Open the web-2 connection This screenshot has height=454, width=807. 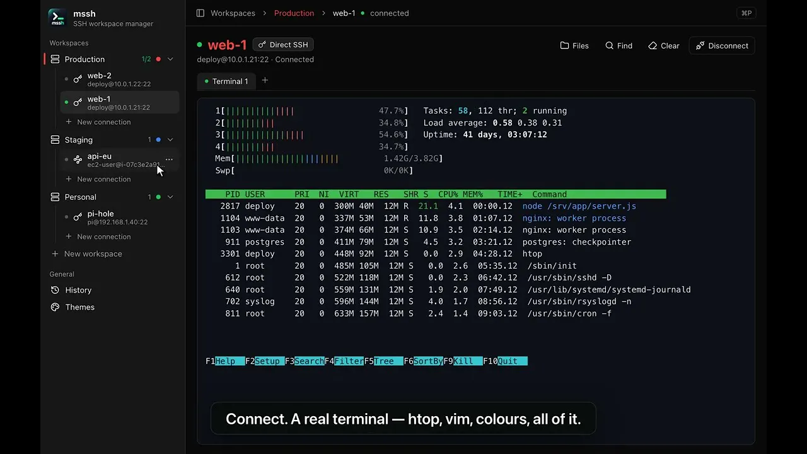[120, 79]
